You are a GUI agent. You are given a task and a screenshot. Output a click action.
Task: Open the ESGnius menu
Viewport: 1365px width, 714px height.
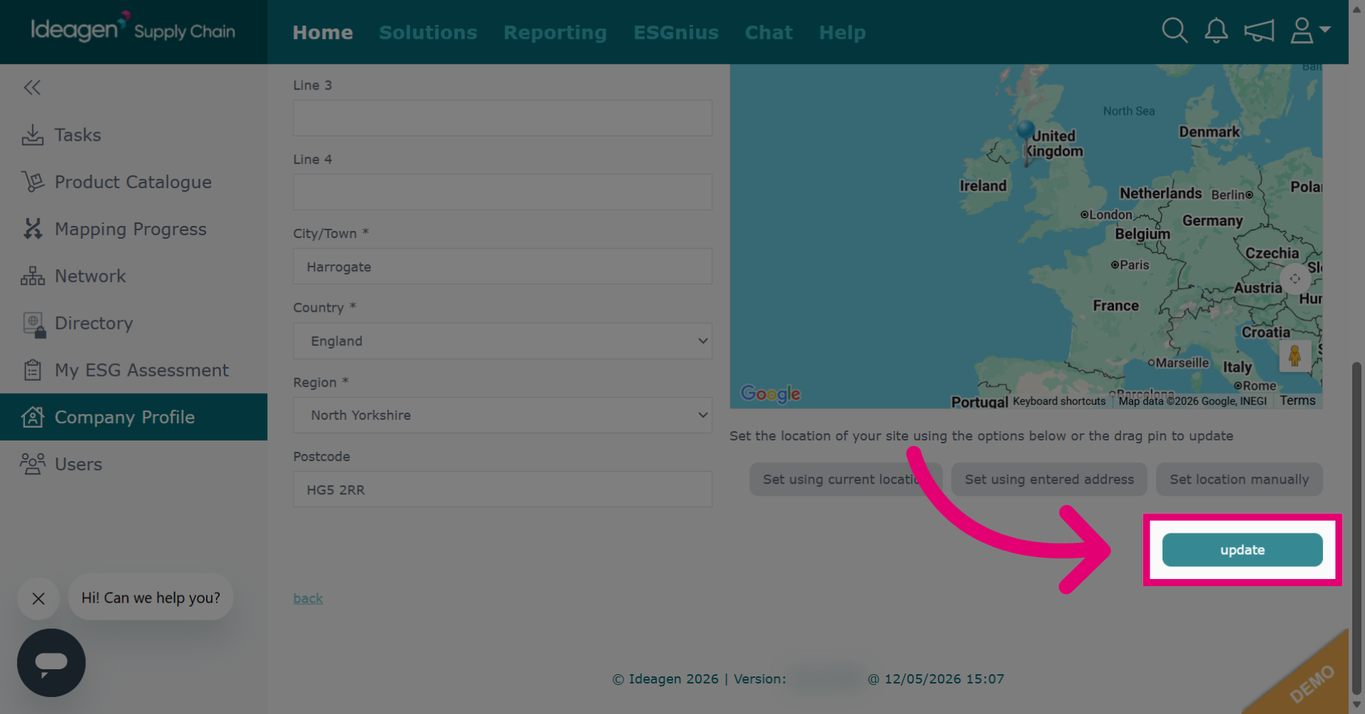676,32
